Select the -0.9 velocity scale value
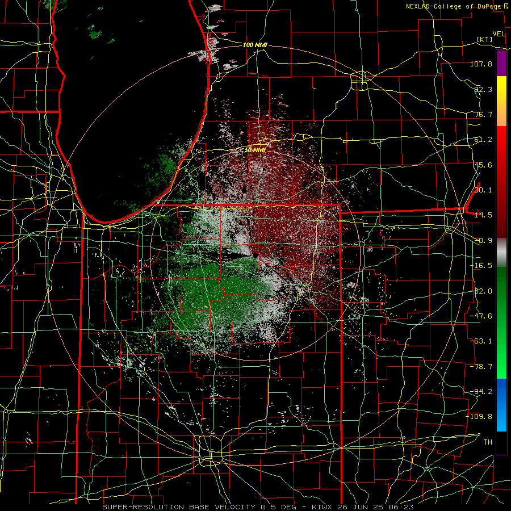 point(483,241)
